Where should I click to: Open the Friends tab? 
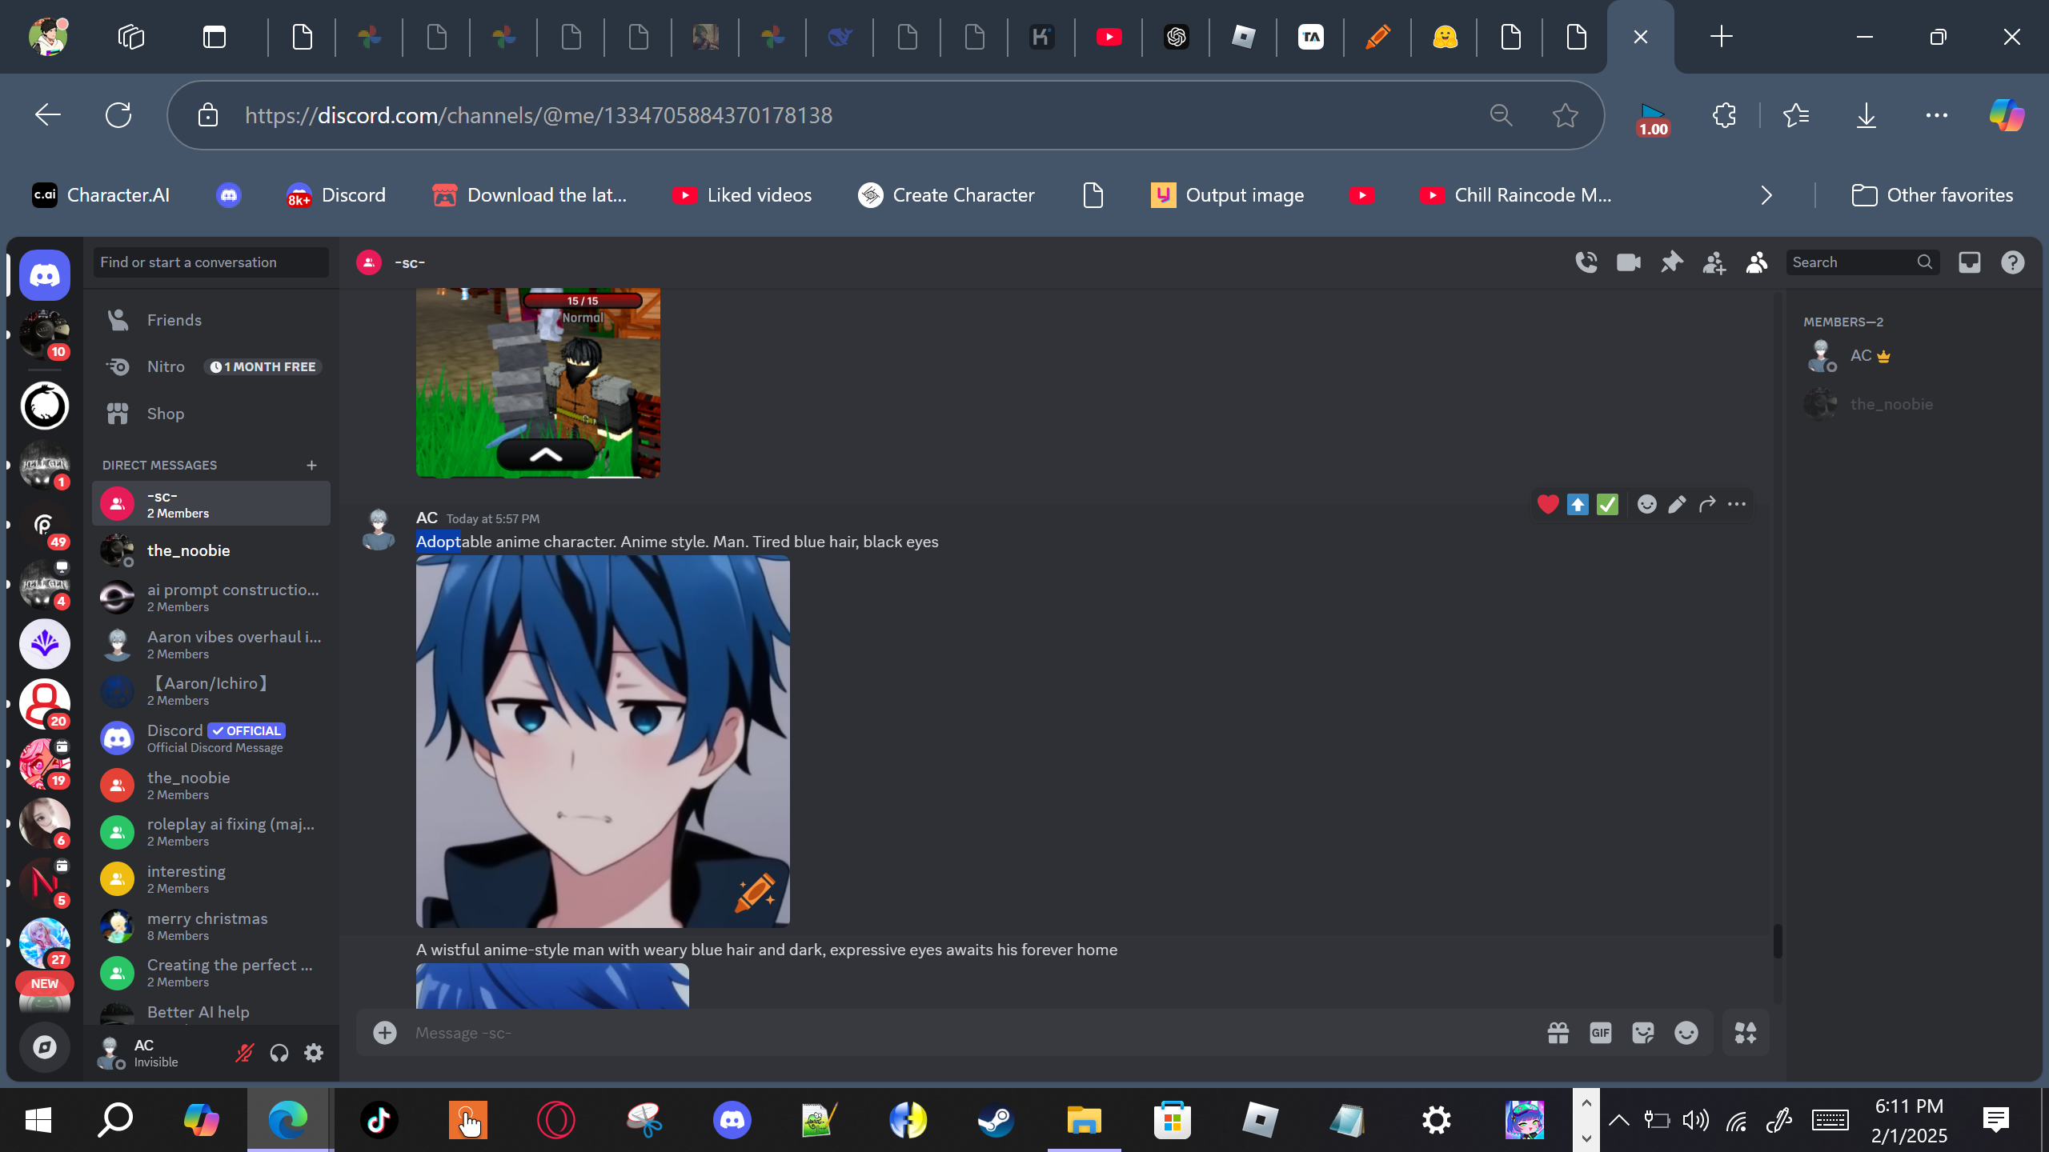tap(174, 320)
